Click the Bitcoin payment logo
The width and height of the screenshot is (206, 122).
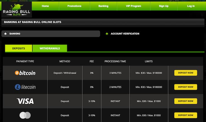[x=25, y=73]
